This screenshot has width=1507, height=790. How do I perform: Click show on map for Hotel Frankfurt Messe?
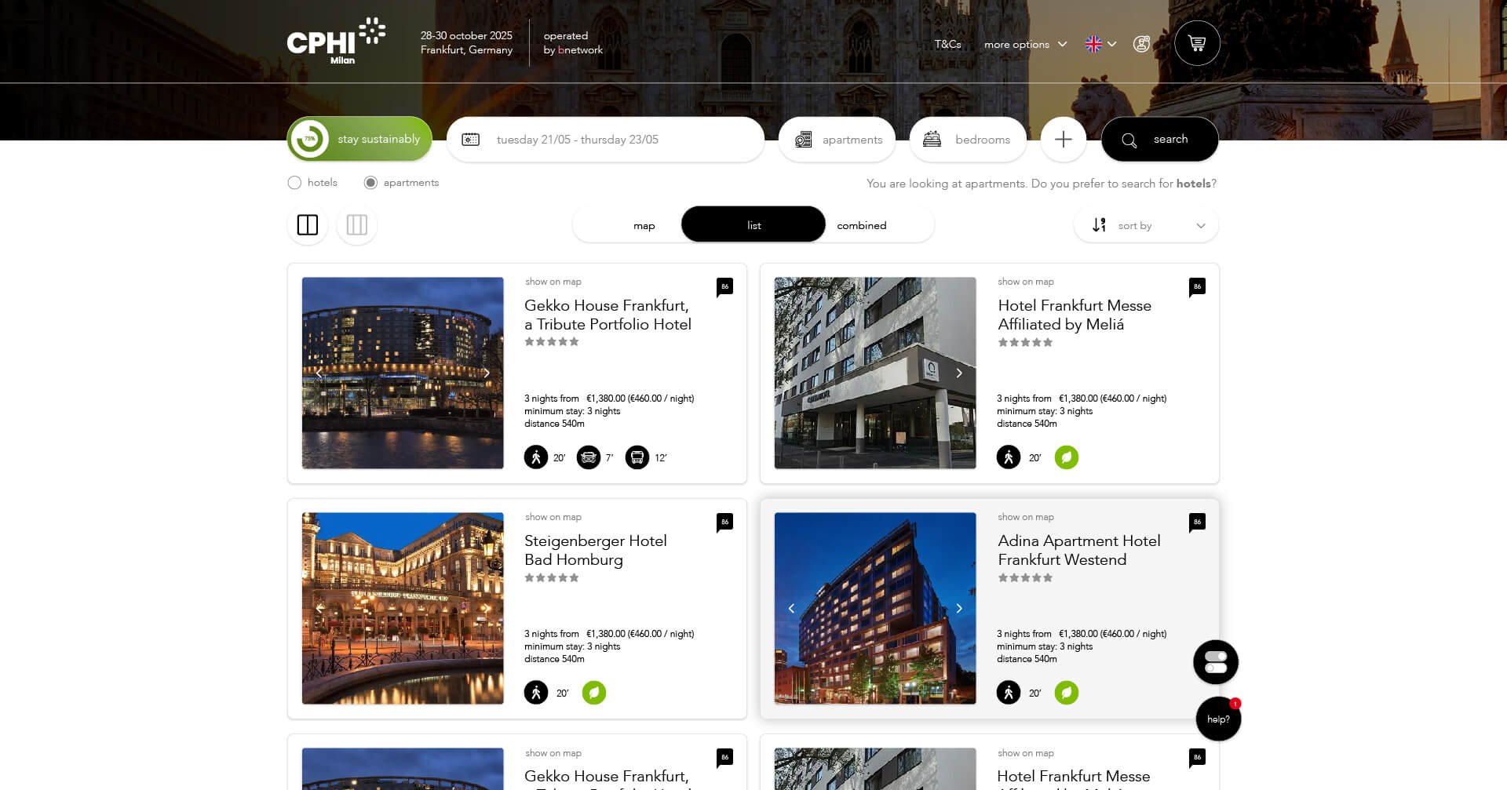coord(1026,282)
